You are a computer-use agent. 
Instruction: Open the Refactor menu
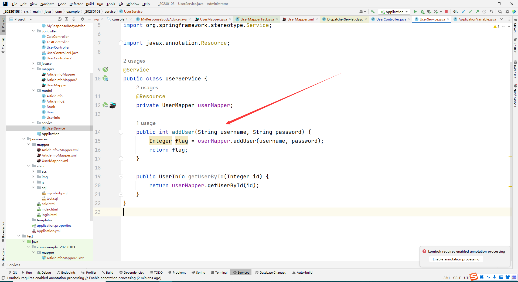click(76, 4)
